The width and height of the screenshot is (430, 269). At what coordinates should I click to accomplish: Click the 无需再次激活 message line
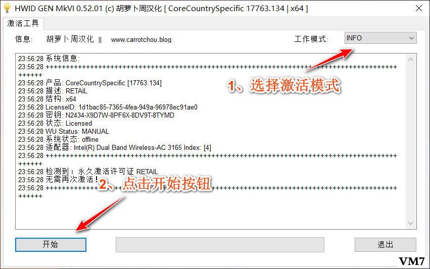point(59,180)
